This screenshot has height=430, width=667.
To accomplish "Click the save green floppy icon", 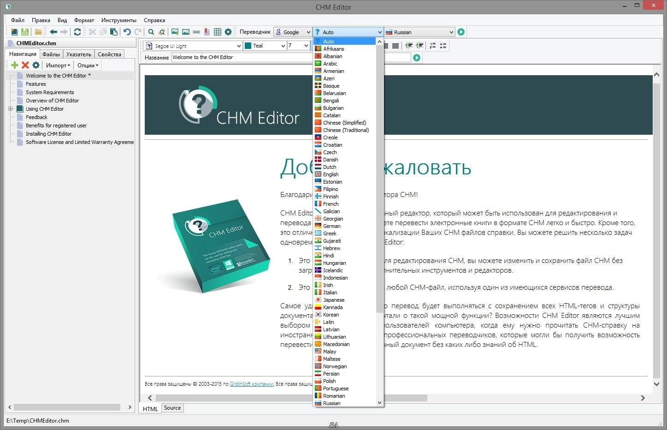I will pos(25,32).
